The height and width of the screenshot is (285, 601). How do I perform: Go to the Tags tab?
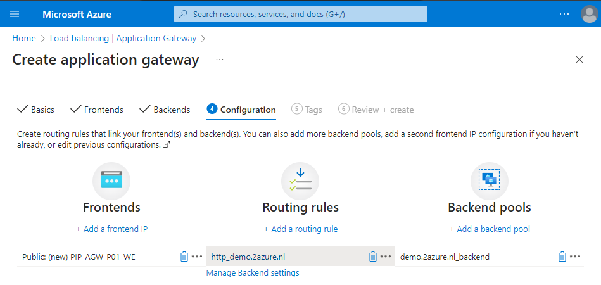307,110
